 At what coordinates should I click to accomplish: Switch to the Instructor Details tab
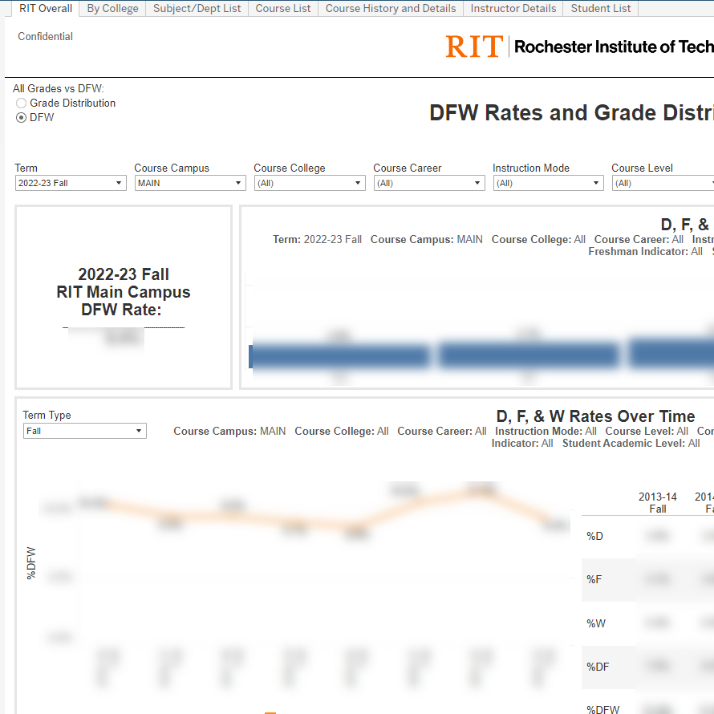(x=513, y=9)
